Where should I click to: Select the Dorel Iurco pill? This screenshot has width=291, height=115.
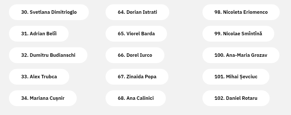pyautogui.click(x=135, y=55)
